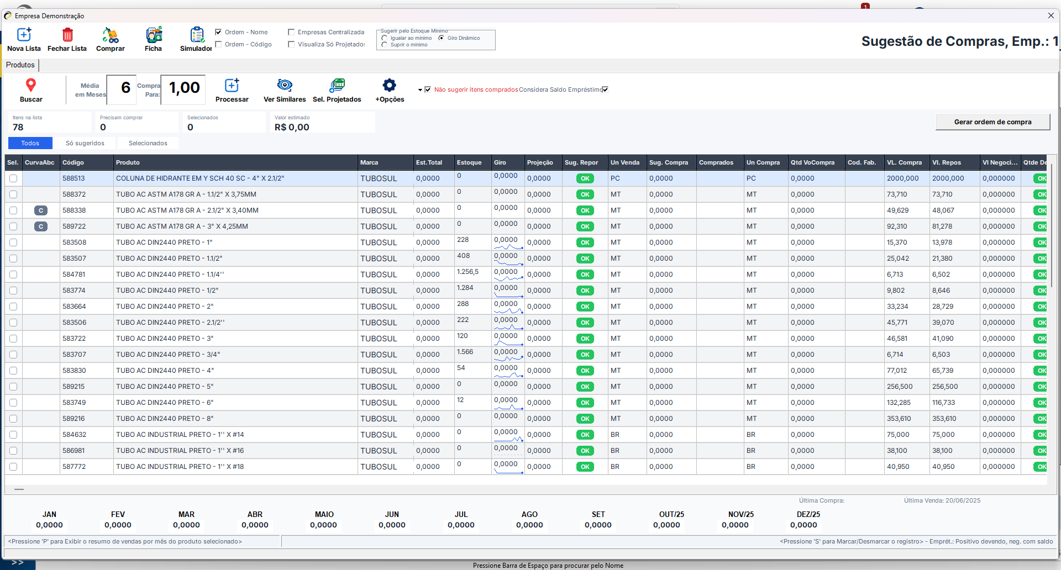Enable the Visualiza Só Projetados checkbox
The height and width of the screenshot is (570, 1061).
pos(291,44)
